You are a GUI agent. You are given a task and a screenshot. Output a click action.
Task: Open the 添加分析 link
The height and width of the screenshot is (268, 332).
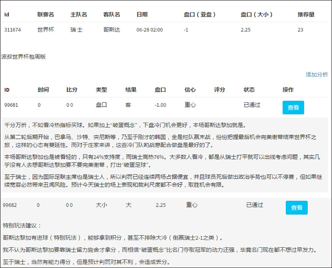(317, 74)
